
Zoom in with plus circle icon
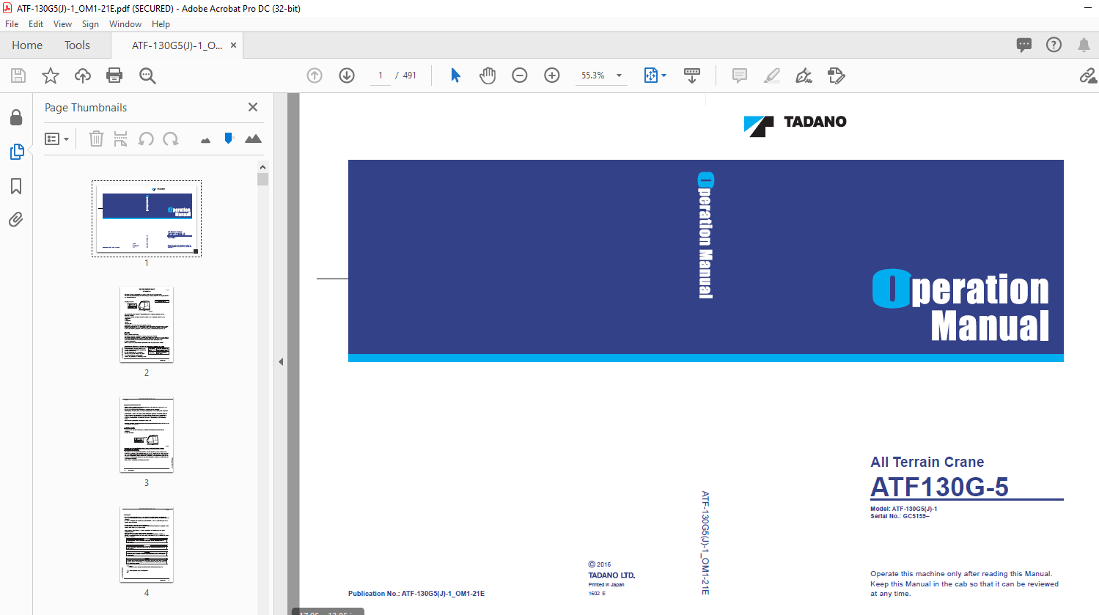point(552,76)
